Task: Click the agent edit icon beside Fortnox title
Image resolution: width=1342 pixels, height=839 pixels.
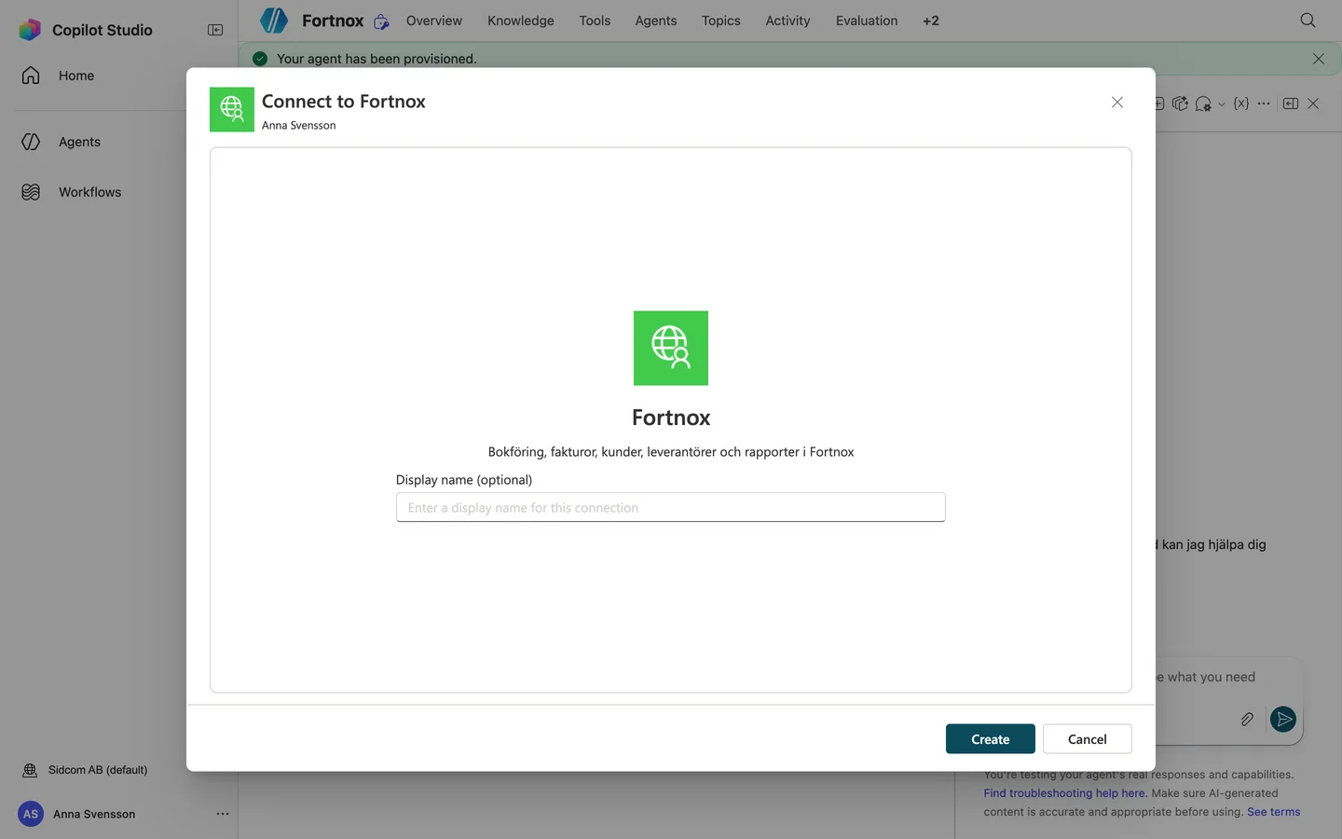Action: click(381, 21)
